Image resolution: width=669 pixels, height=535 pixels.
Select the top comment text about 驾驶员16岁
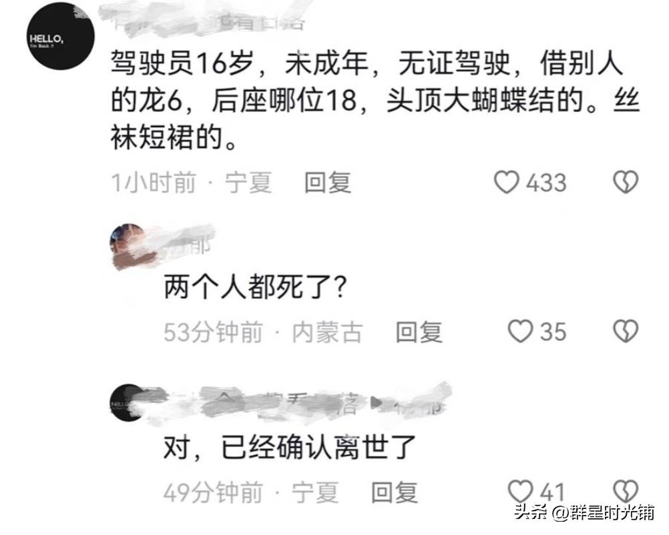click(375, 100)
